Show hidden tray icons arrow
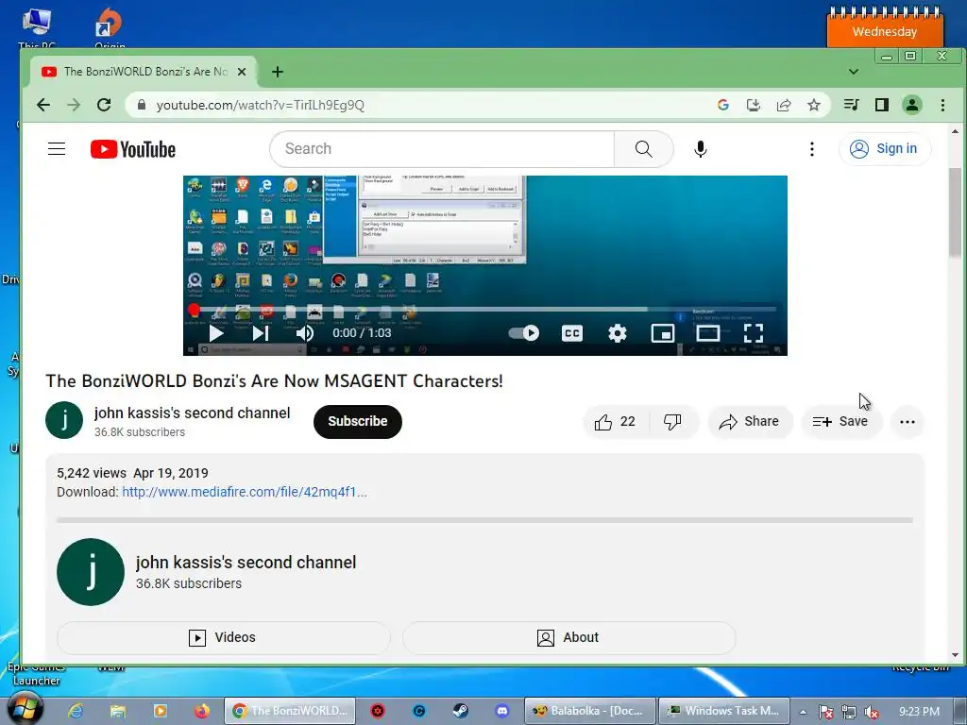This screenshot has width=967, height=725. point(803,712)
